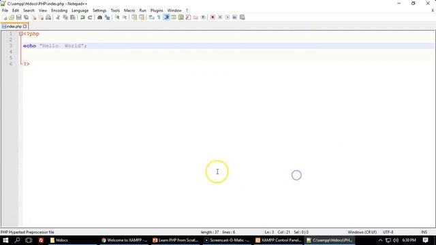Toggle the Word wrap toolbar icon
436x245 pixels.
(151, 17)
